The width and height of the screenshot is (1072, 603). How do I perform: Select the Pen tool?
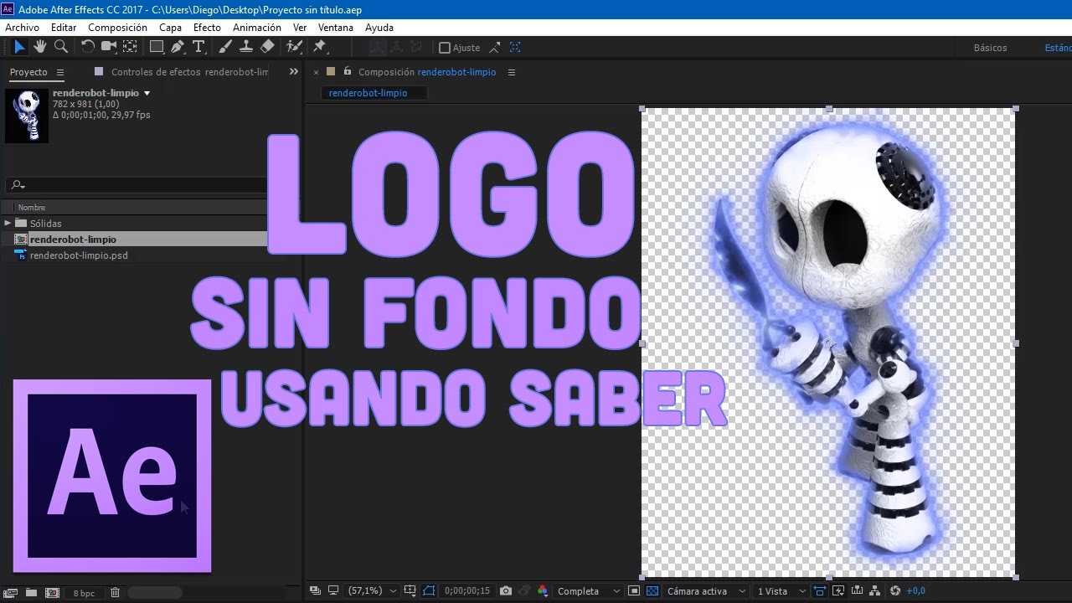[178, 47]
